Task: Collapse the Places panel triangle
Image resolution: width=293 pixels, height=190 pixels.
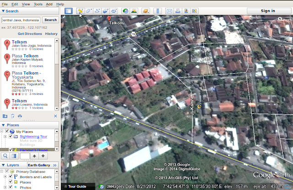Action: click(x=3, y=125)
